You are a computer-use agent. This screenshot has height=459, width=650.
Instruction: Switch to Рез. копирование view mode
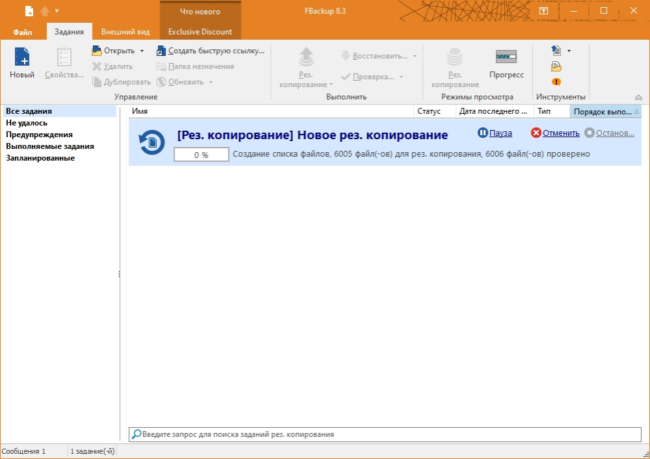point(455,68)
